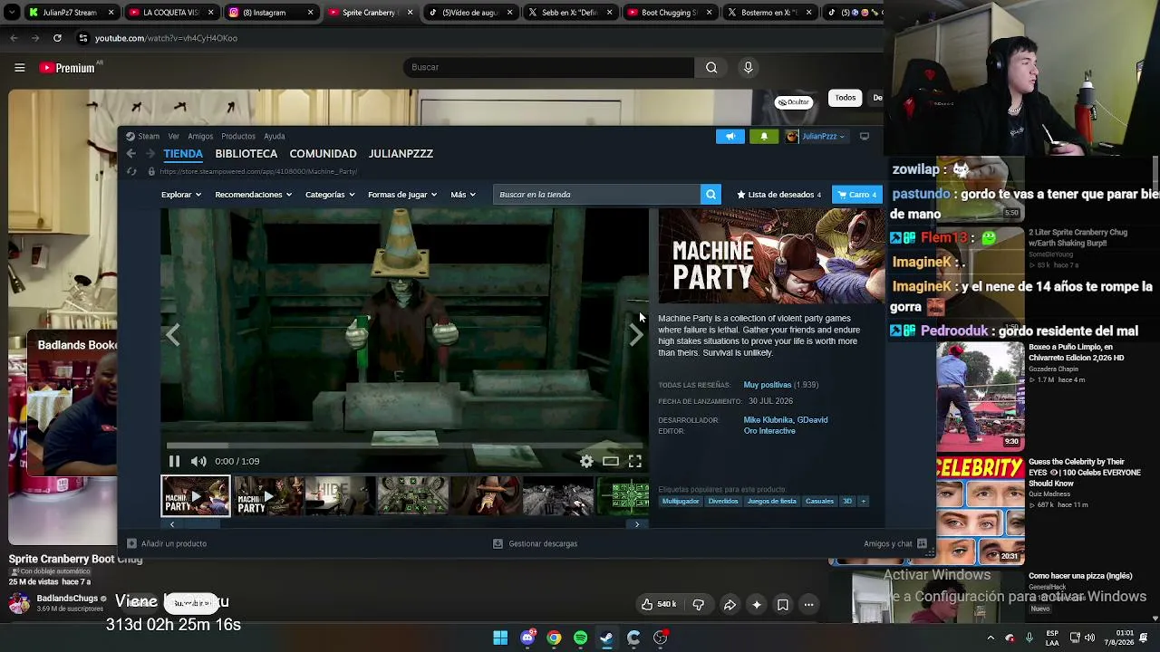The height and width of the screenshot is (652, 1160).
Task: Enter fullscreen on the Steam trailer
Action: click(635, 461)
